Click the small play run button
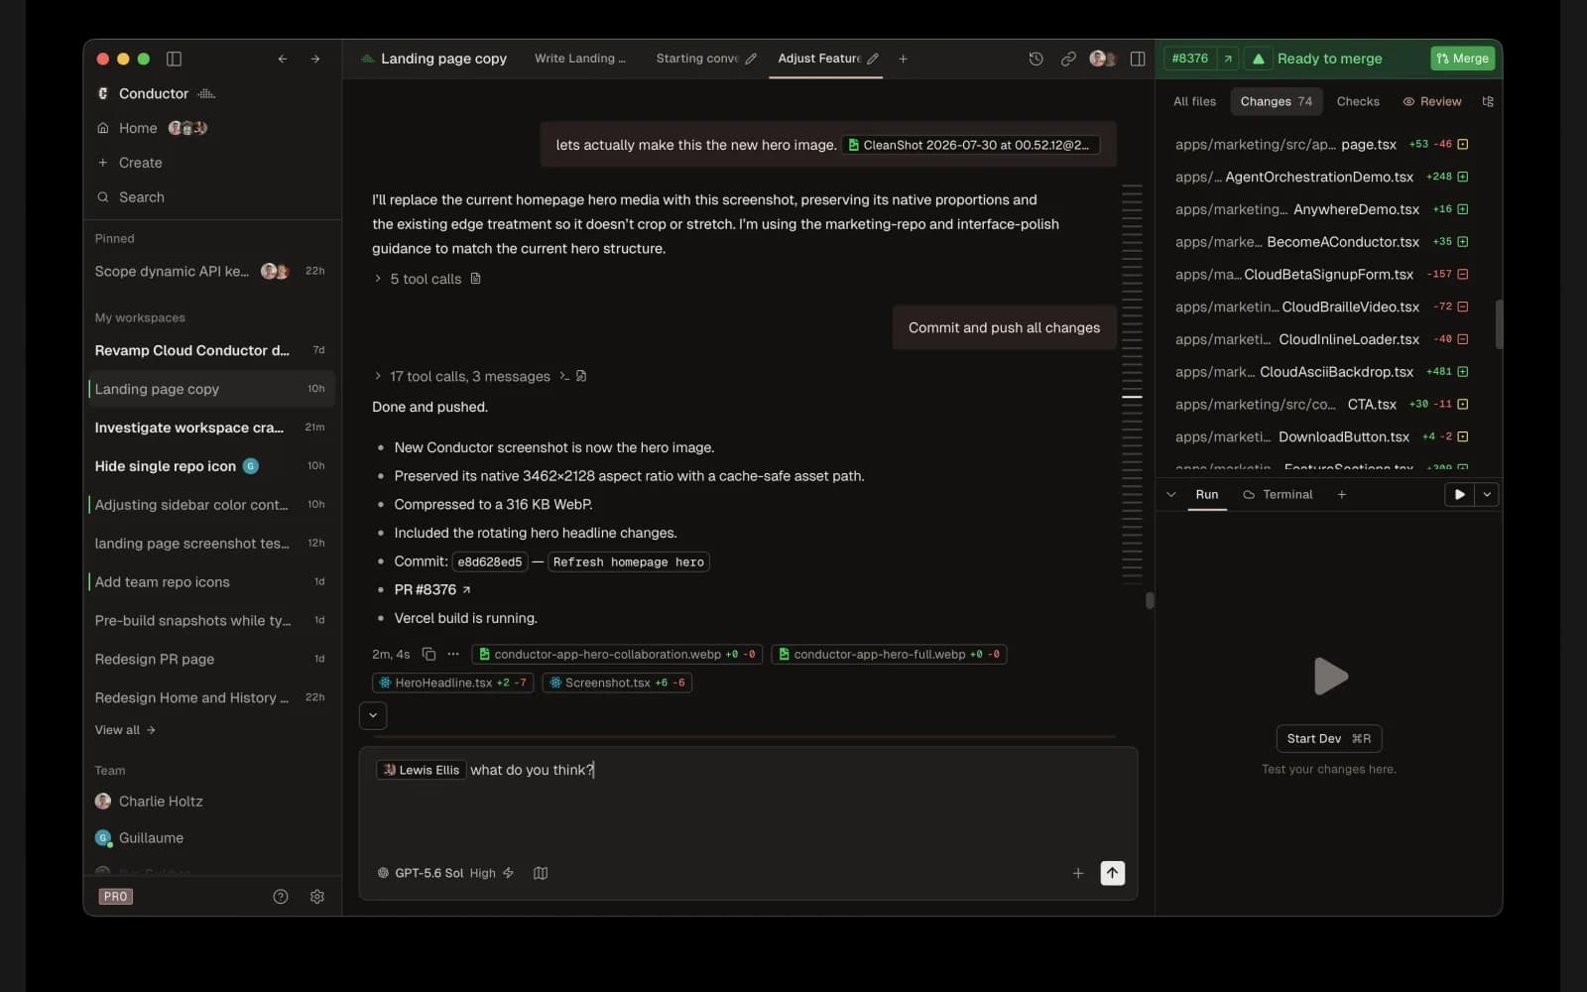The width and height of the screenshot is (1587, 992). [1459, 494]
